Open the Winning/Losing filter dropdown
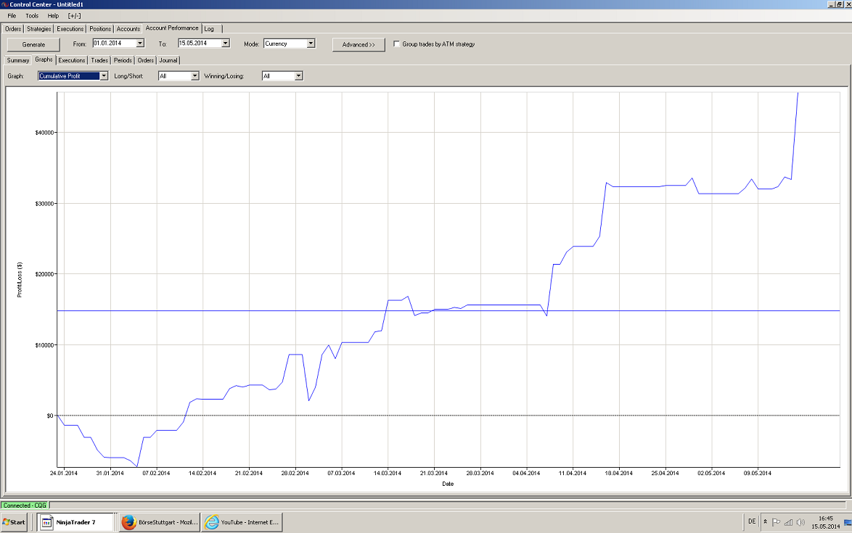The image size is (852, 533). point(298,75)
